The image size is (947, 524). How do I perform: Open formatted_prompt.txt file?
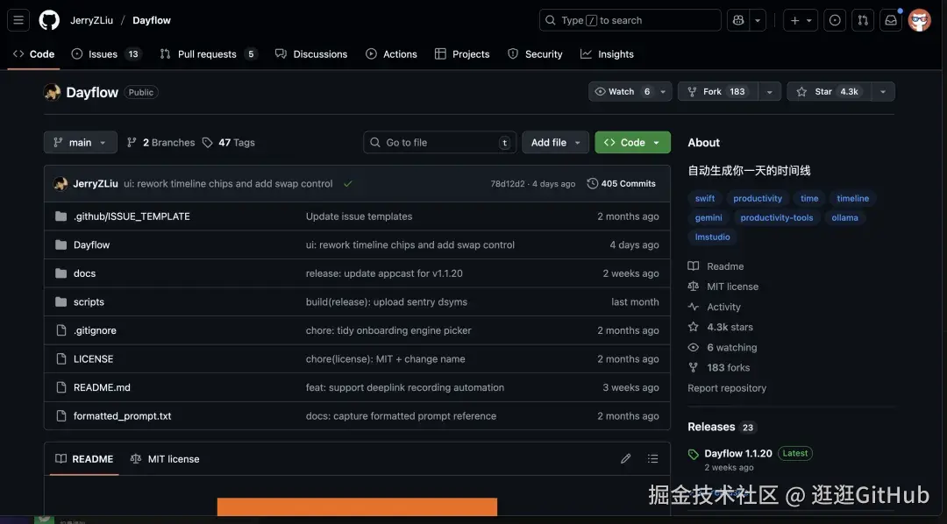(122, 416)
